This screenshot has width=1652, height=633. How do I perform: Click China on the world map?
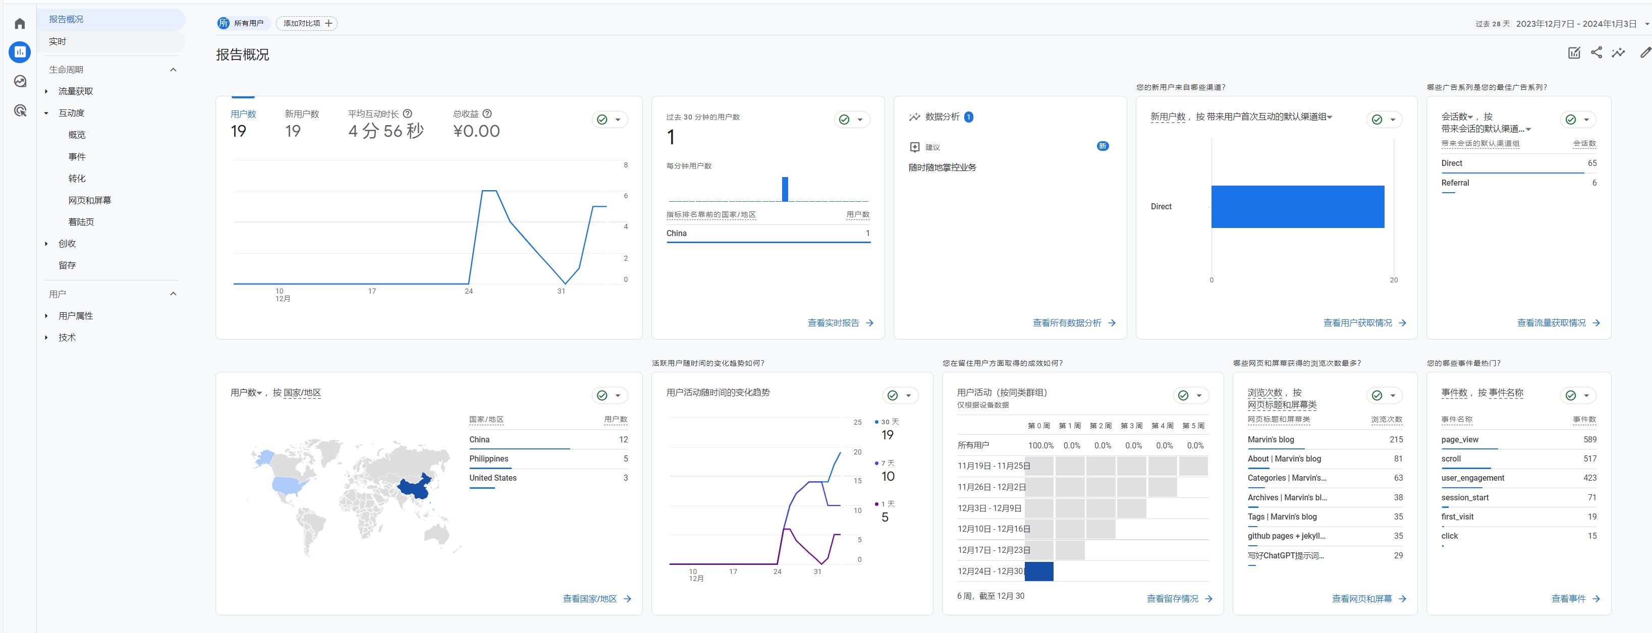tap(416, 489)
